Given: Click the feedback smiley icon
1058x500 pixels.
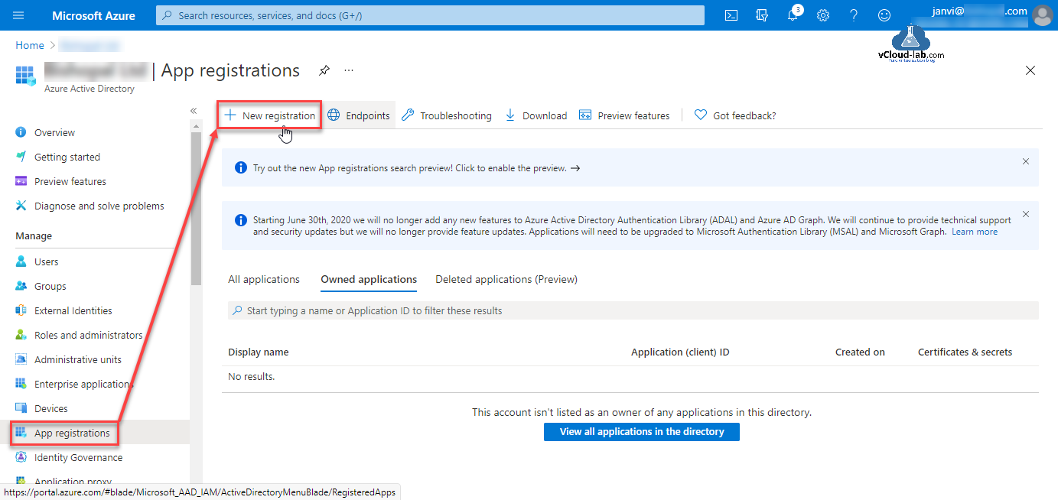Looking at the screenshot, I should click(884, 15).
